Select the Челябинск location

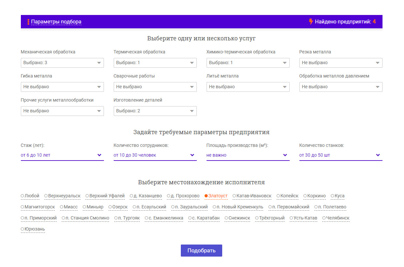[336, 218]
